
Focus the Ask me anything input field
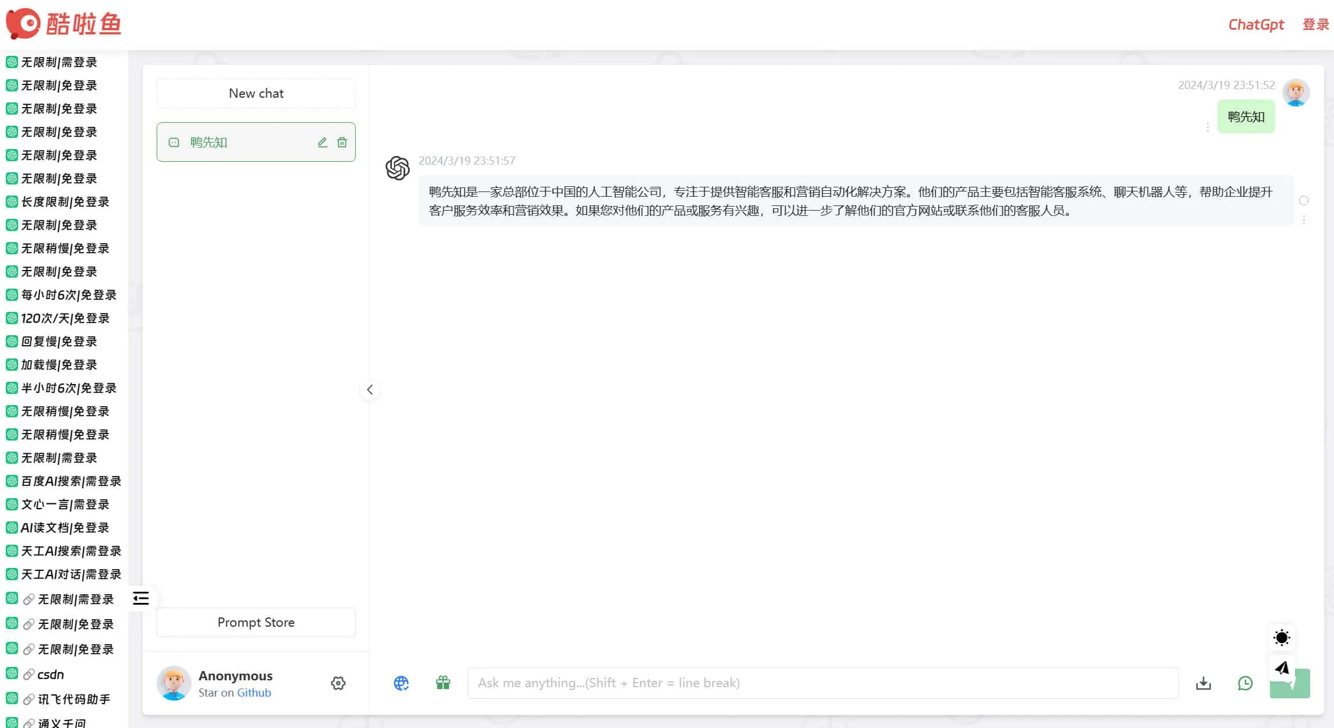[823, 683]
